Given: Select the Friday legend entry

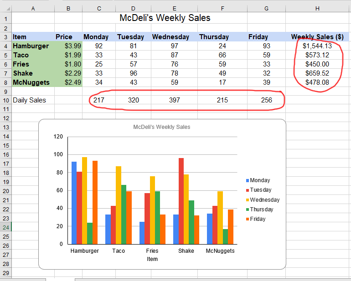Looking at the screenshot, I should (258, 219).
